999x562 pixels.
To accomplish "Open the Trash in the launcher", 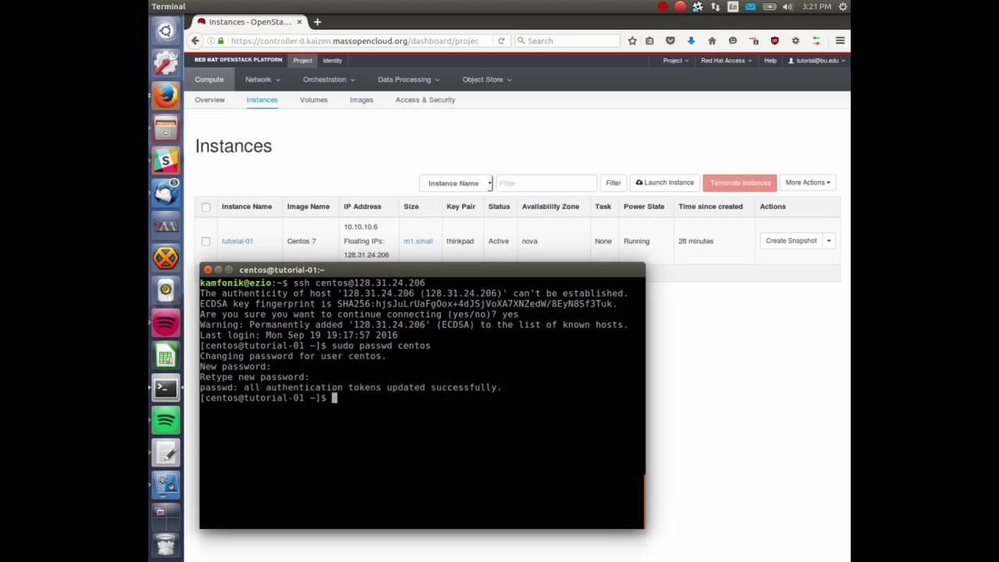I will click(165, 544).
